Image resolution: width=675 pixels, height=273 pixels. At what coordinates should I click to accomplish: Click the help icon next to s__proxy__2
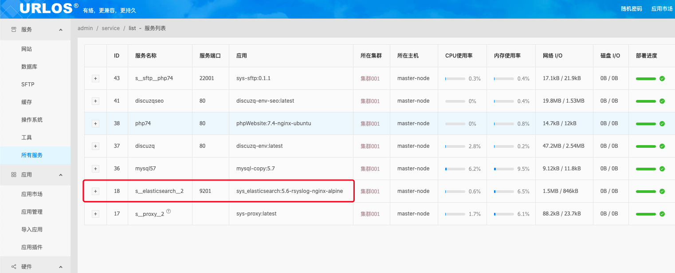click(x=169, y=211)
